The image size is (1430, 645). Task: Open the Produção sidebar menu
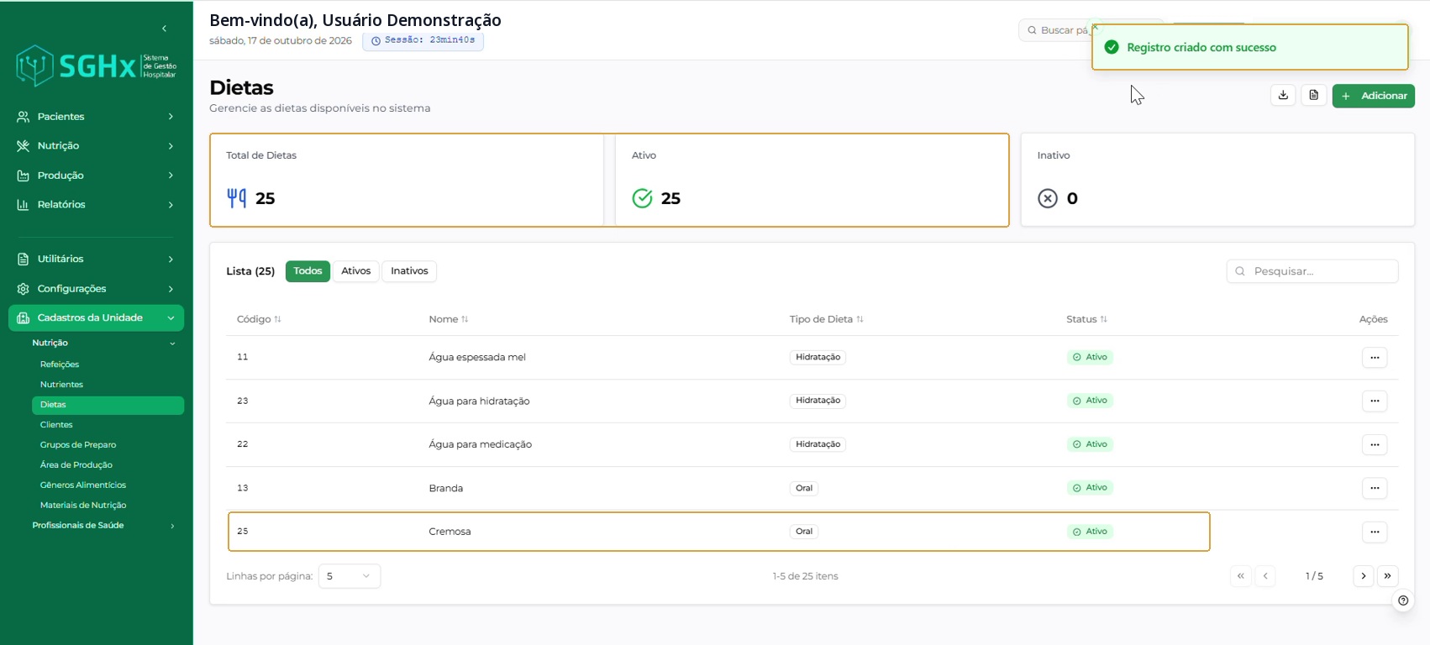96,176
